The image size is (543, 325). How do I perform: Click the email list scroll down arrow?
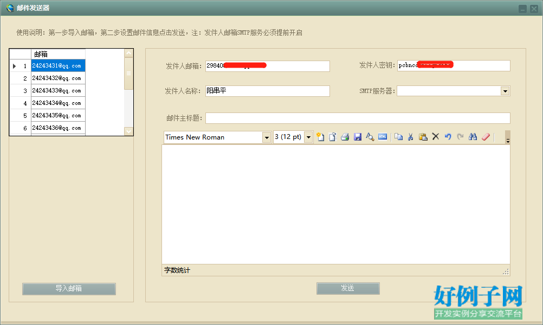pos(129,131)
